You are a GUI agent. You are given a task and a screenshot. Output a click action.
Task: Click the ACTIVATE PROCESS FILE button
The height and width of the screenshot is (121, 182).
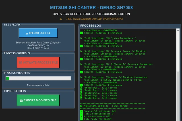click(x=38, y=62)
